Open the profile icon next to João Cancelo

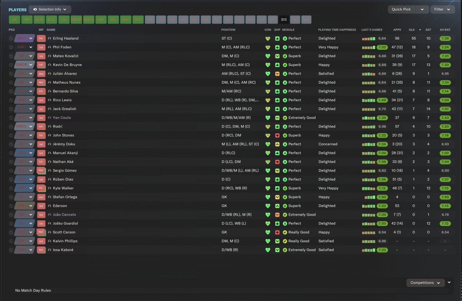click(x=49, y=215)
